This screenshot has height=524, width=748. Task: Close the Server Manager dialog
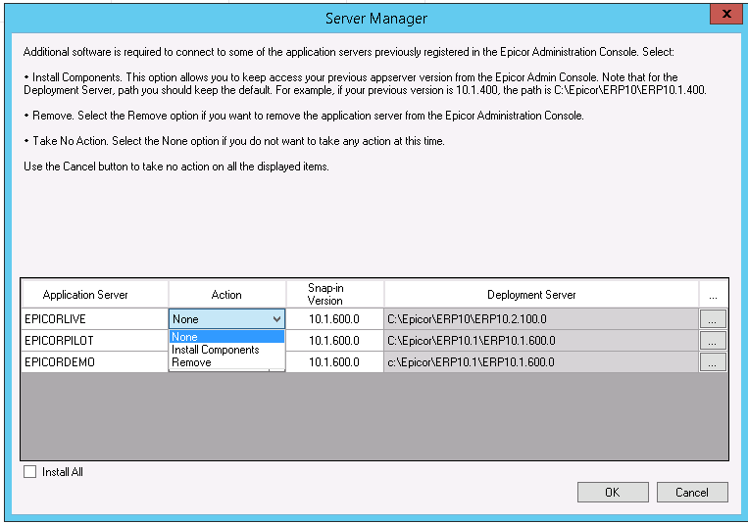coord(726,14)
